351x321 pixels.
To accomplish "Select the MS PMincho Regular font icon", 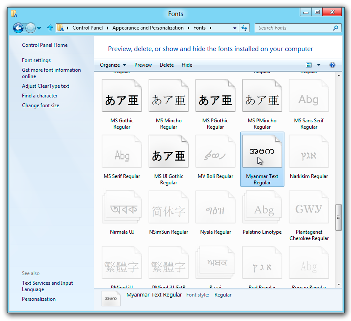I will click(x=262, y=95).
